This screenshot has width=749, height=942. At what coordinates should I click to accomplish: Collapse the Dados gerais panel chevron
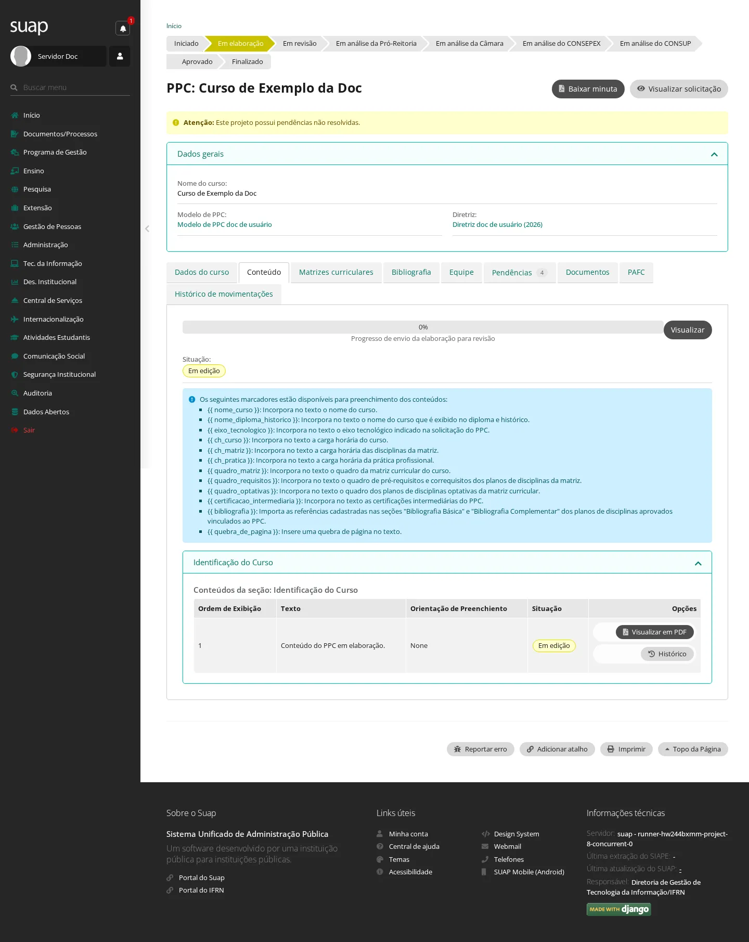coord(714,154)
